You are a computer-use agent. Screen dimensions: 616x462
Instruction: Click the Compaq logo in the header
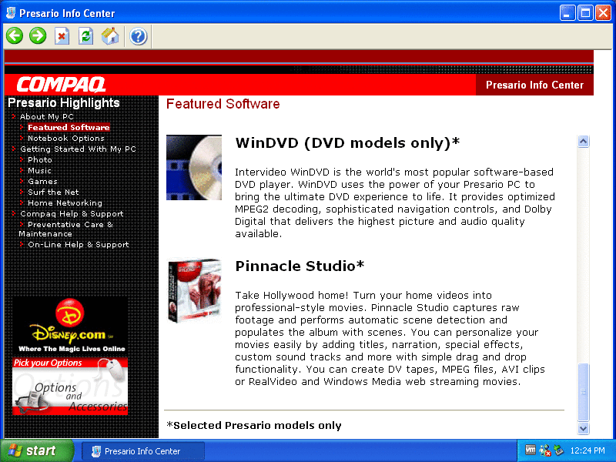61,85
